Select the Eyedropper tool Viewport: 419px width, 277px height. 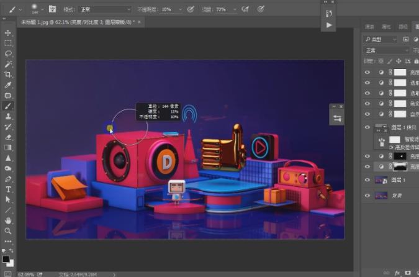(8, 84)
